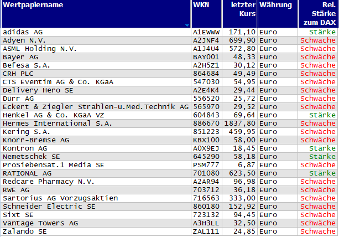Click Sartorius AG Vorzugsaktien
This screenshot has height=237, width=339.
[60, 198]
